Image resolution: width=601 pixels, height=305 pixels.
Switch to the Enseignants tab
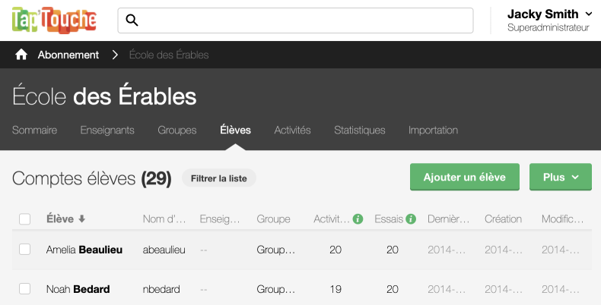(x=107, y=130)
